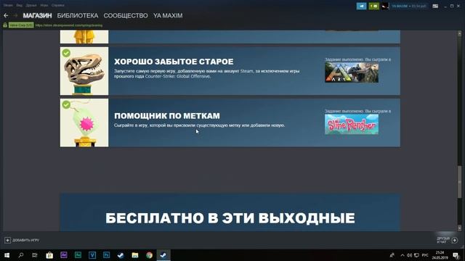The width and height of the screenshot is (465, 261).
Task: Show hidden system tray icons
Action: click(x=403, y=255)
